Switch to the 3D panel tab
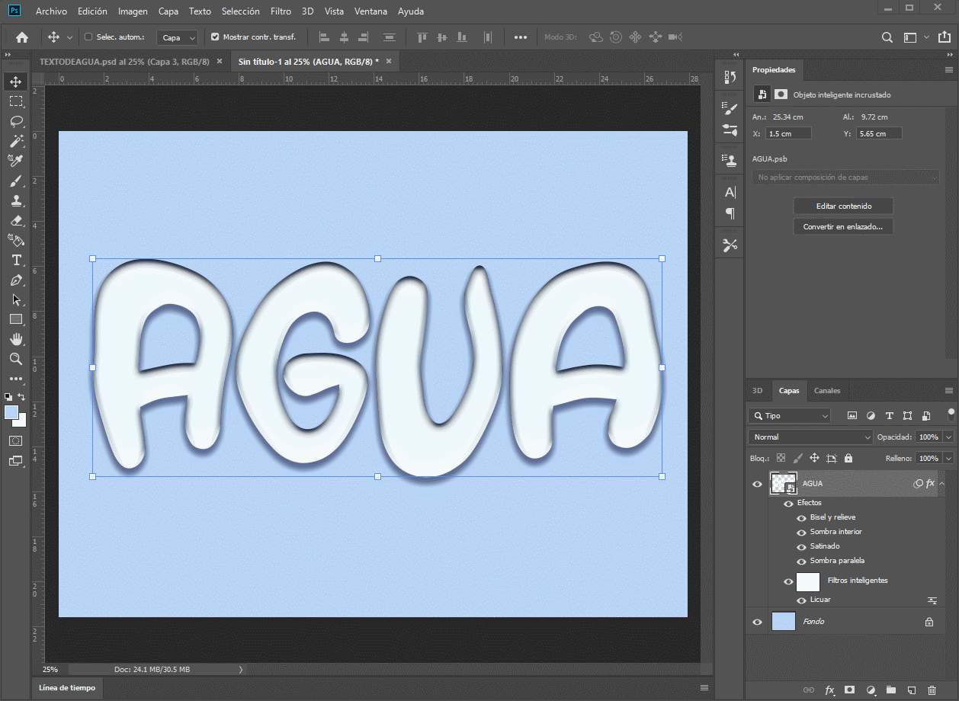The height and width of the screenshot is (701, 959). [x=757, y=391]
